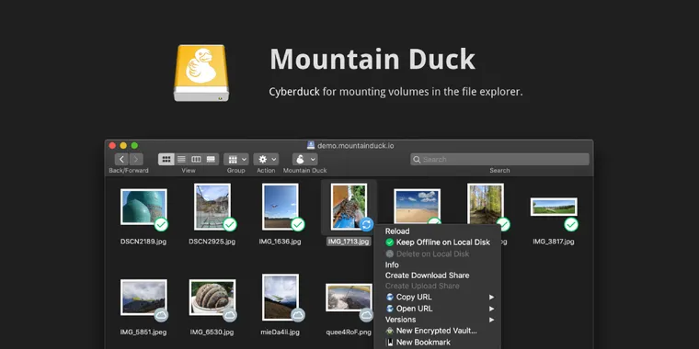Click the DSCN2189.jpg file name

point(143,242)
